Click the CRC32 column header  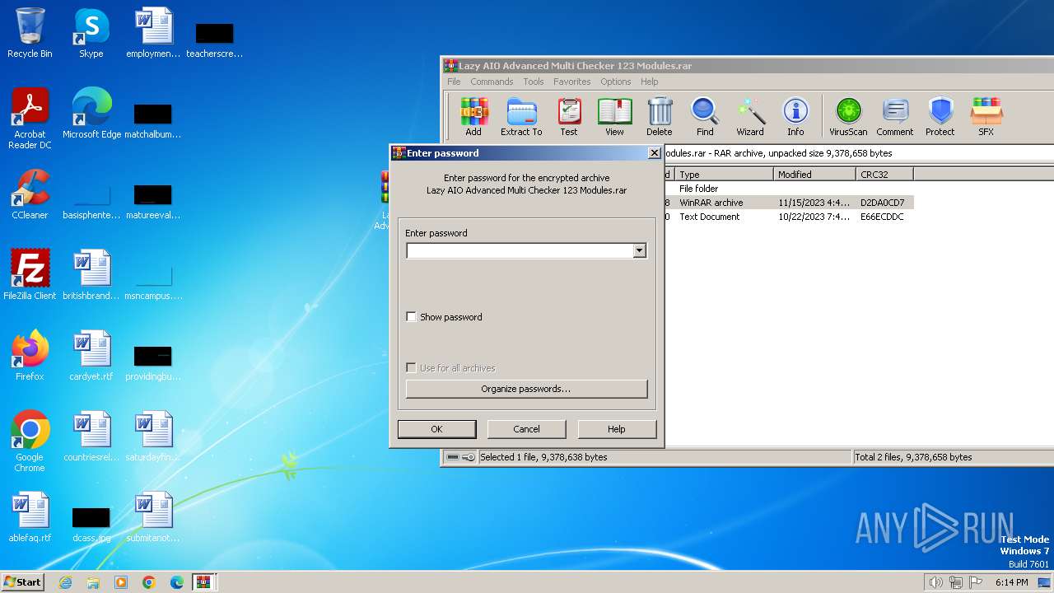885,175
